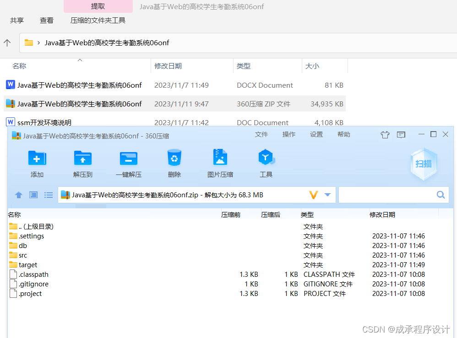Switch to list view in 360压缩
This screenshot has height=338, width=457.
[49, 195]
